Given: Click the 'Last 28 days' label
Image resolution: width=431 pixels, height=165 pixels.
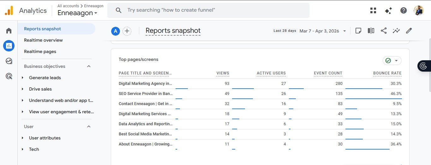Looking at the screenshot, I should tap(285, 31).
